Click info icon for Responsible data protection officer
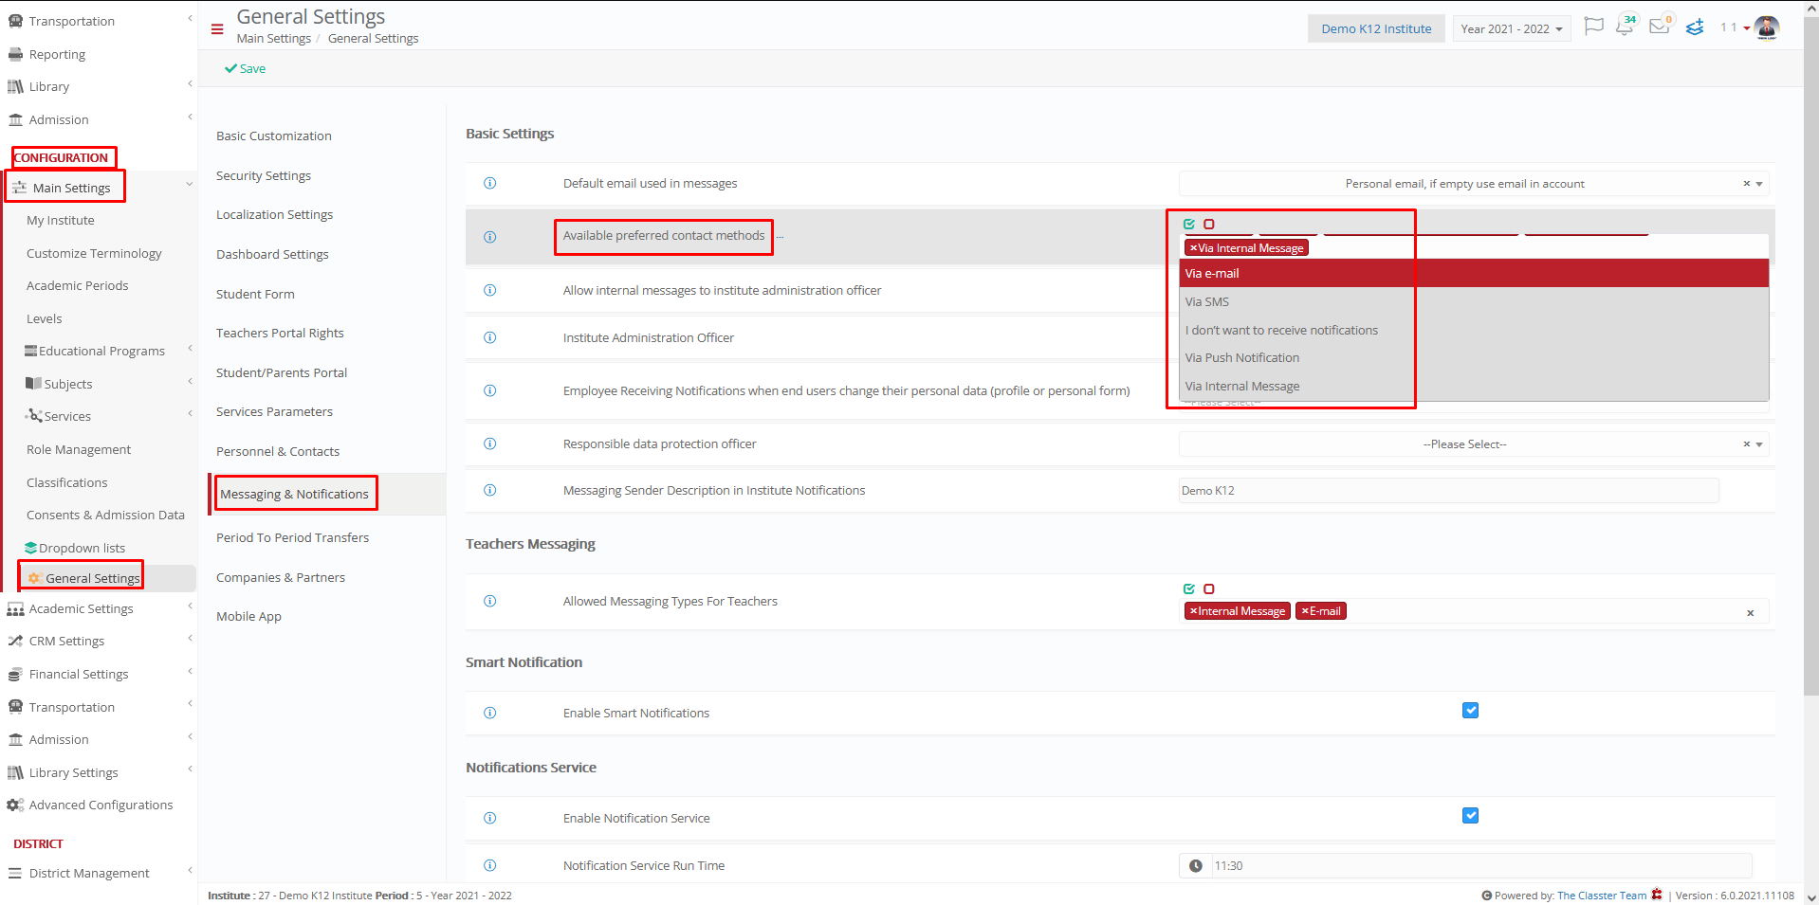Screen dimensions: 1819x905 [490, 443]
